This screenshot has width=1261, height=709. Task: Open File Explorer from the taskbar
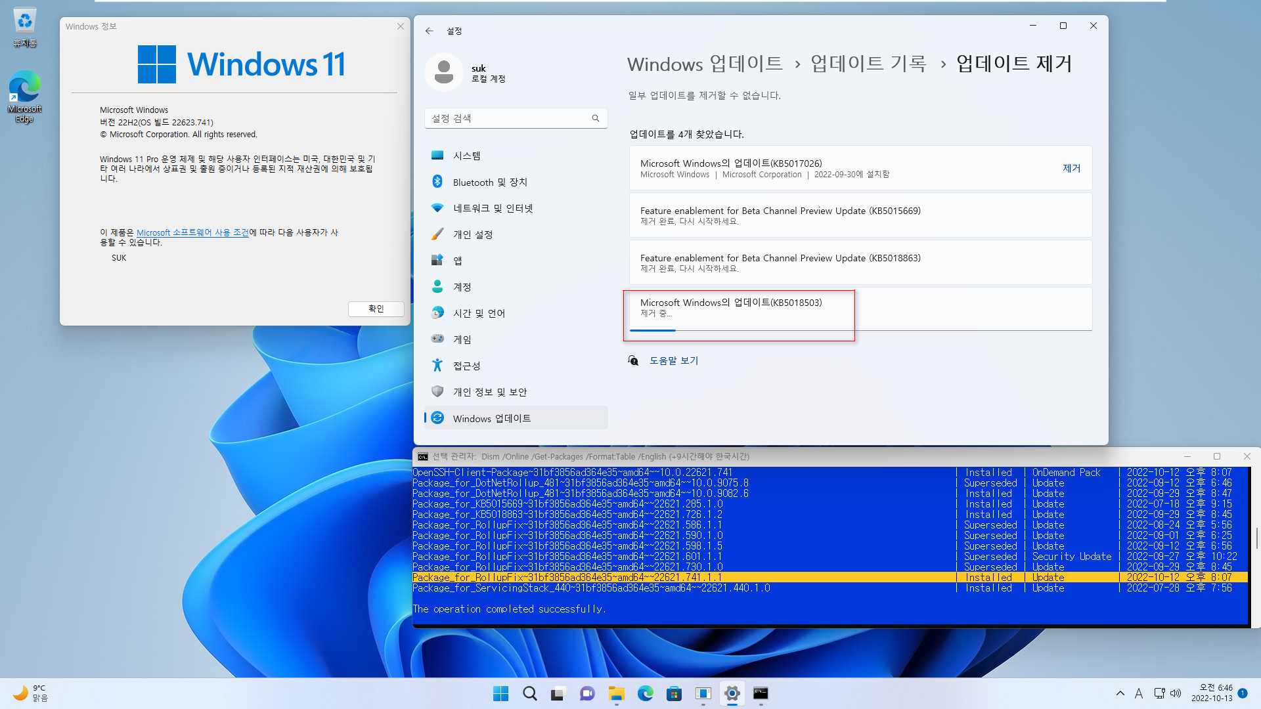(616, 693)
